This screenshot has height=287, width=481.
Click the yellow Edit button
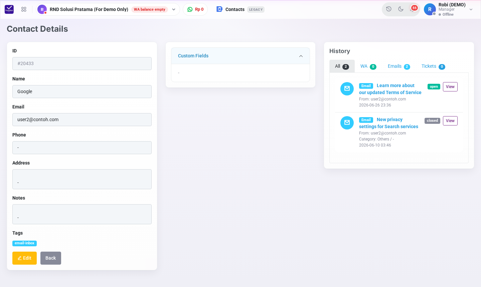24,258
